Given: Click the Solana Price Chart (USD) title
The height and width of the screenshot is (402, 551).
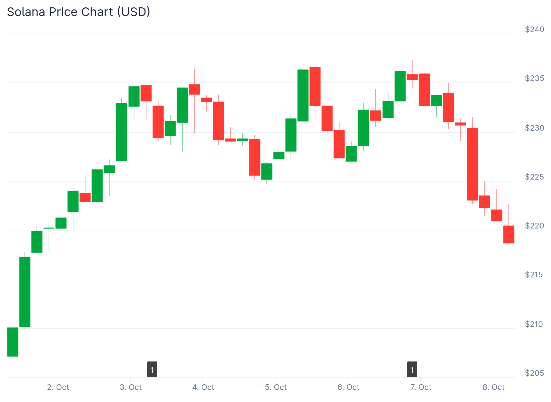Looking at the screenshot, I should (x=78, y=12).
